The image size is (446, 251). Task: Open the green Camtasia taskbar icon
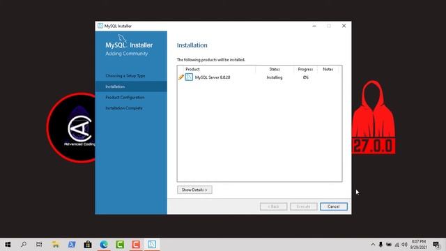120,245
